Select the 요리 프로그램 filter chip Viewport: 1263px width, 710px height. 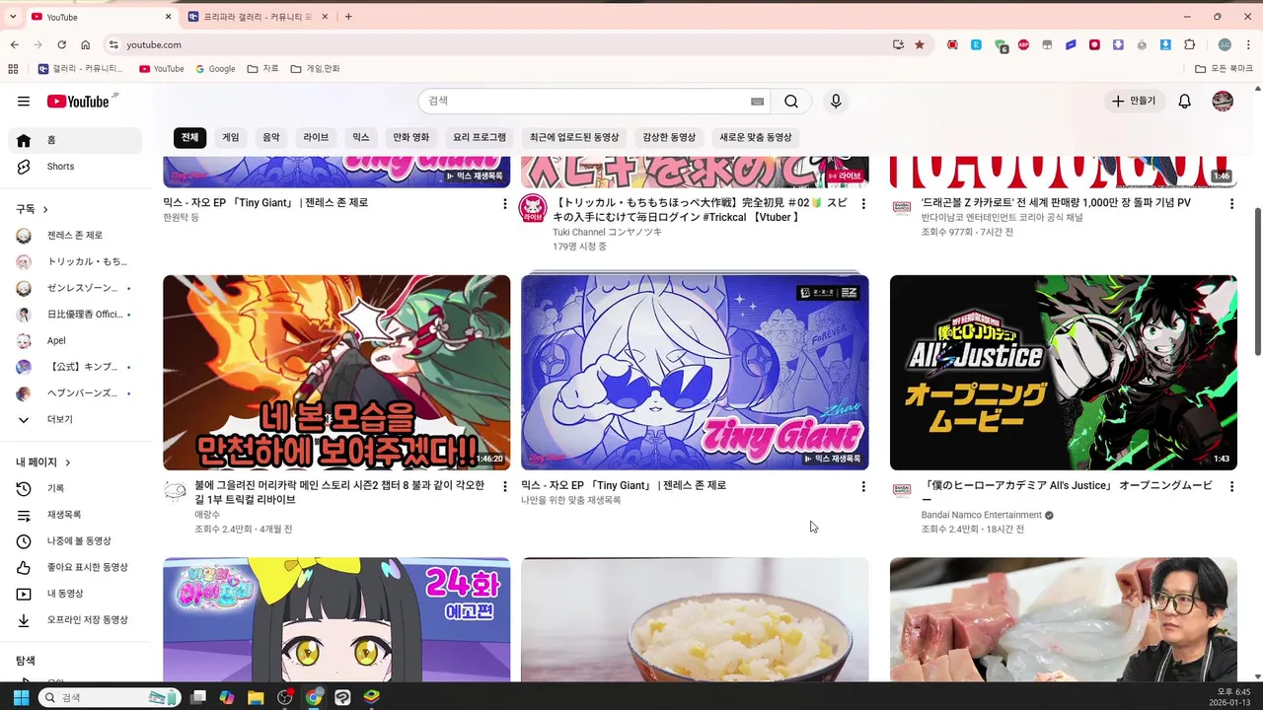click(480, 137)
